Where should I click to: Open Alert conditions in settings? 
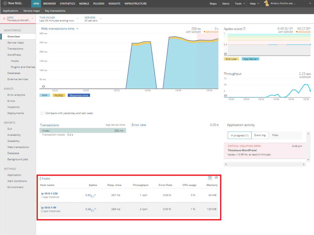pyautogui.click(x=17, y=181)
